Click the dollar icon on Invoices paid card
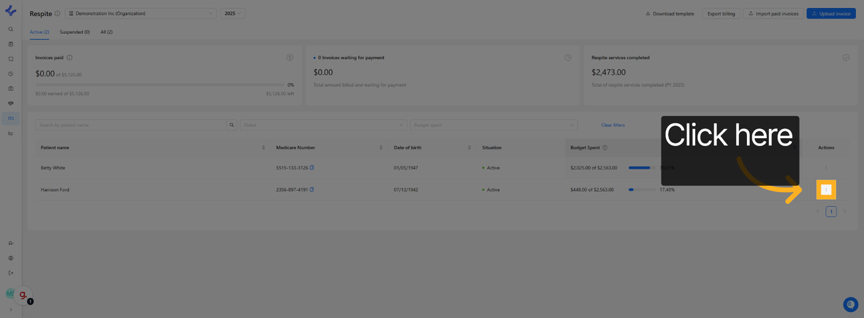 pyautogui.click(x=290, y=58)
